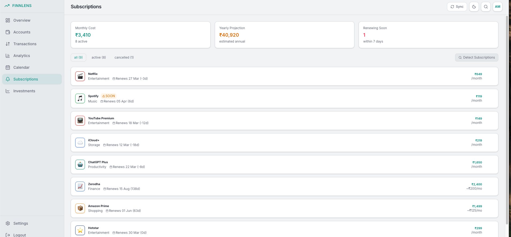
Task: Open Transactions from the sidebar
Action: [x=32, y=44]
